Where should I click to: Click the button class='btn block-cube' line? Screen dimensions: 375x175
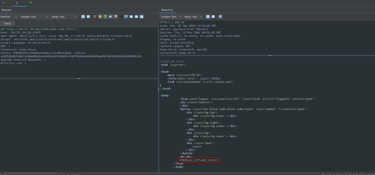243,109
